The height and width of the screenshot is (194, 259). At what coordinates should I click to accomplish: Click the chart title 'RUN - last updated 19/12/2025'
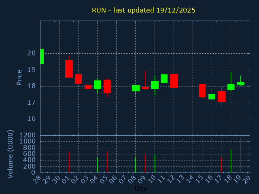pyautogui.click(x=143, y=10)
